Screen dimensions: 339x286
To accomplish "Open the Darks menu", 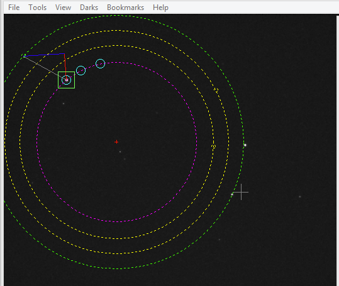I will (x=89, y=8).
